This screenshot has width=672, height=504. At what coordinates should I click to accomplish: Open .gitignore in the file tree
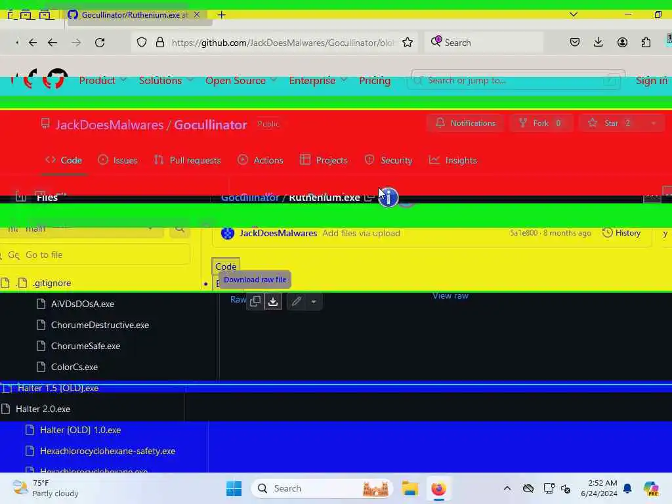tap(51, 283)
